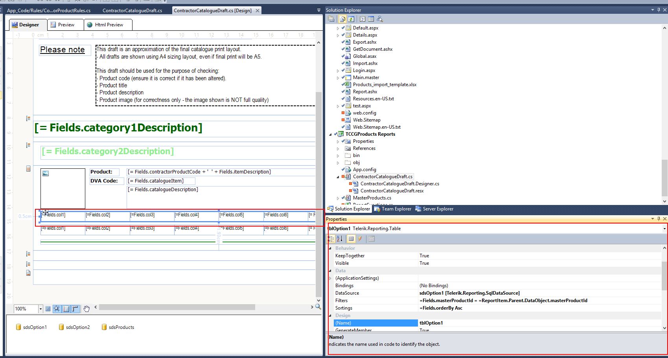Viewport: 668px width, 358px height.
Task: Click the designer horizontal scrollbar thumb
Action: click(177, 307)
